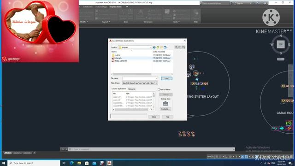The height and width of the screenshot is (166, 295).
Task: Expand the Modify ribbon panel
Action: (84, 22)
